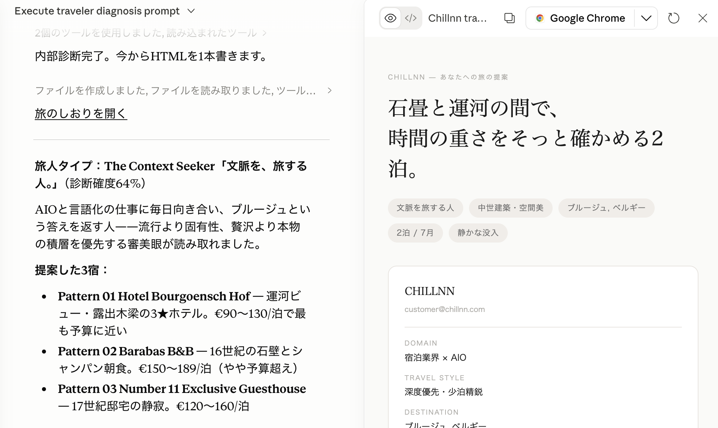Expand the Google Chrome dropdown arrow
The height and width of the screenshot is (428, 718).
pos(646,18)
